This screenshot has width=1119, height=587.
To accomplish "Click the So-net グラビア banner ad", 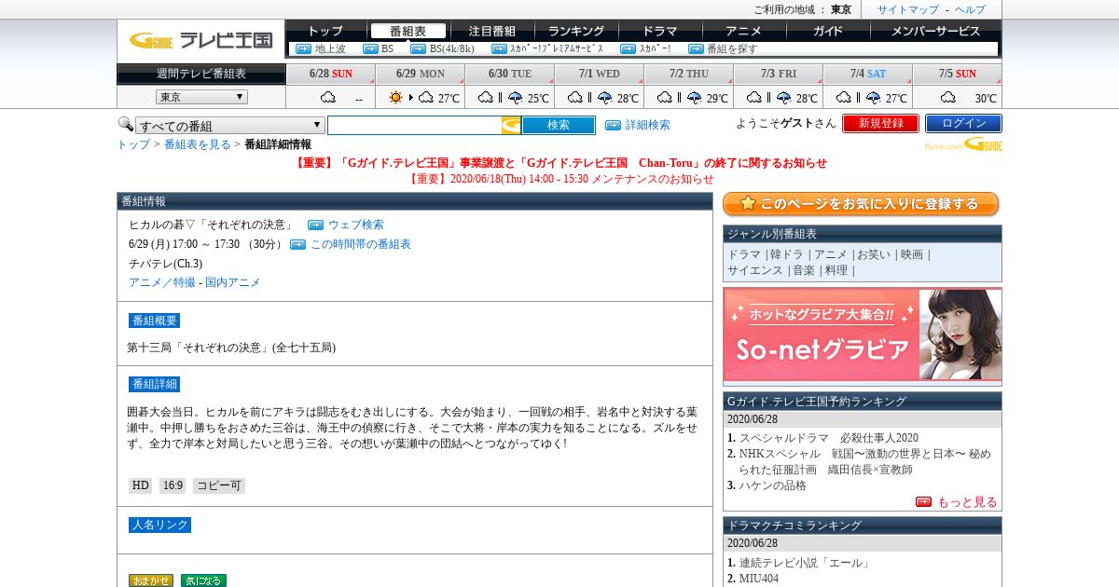I will pyautogui.click(x=863, y=334).
